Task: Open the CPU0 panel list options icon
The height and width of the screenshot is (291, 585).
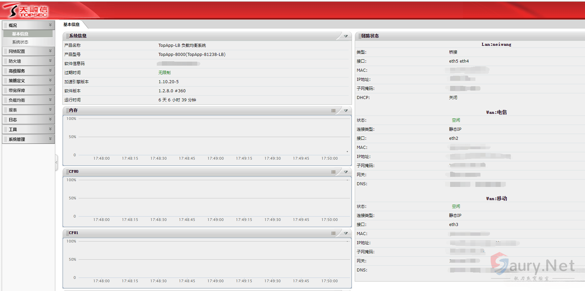Action: point(333,172)
